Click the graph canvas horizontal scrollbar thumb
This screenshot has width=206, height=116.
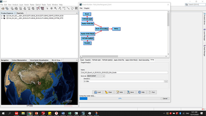tap(100, 56)
